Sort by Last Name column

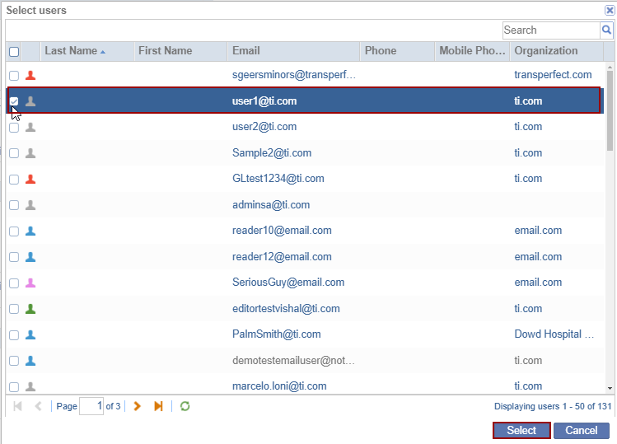coord(71,51)
